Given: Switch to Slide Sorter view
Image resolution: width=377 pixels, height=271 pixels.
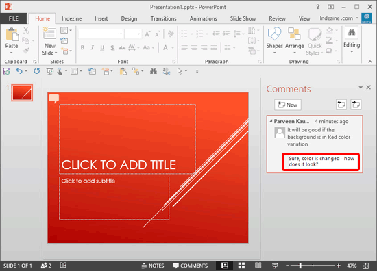Looking at the screenshot, I should [x=241, y=266].
